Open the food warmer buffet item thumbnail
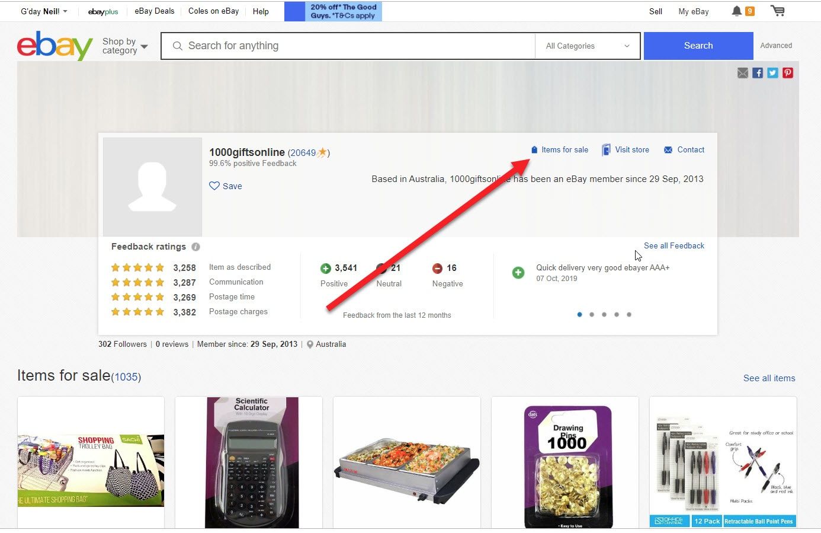This screenshot has width=821, height=533. pyautogui.click(x=407, y=462)
